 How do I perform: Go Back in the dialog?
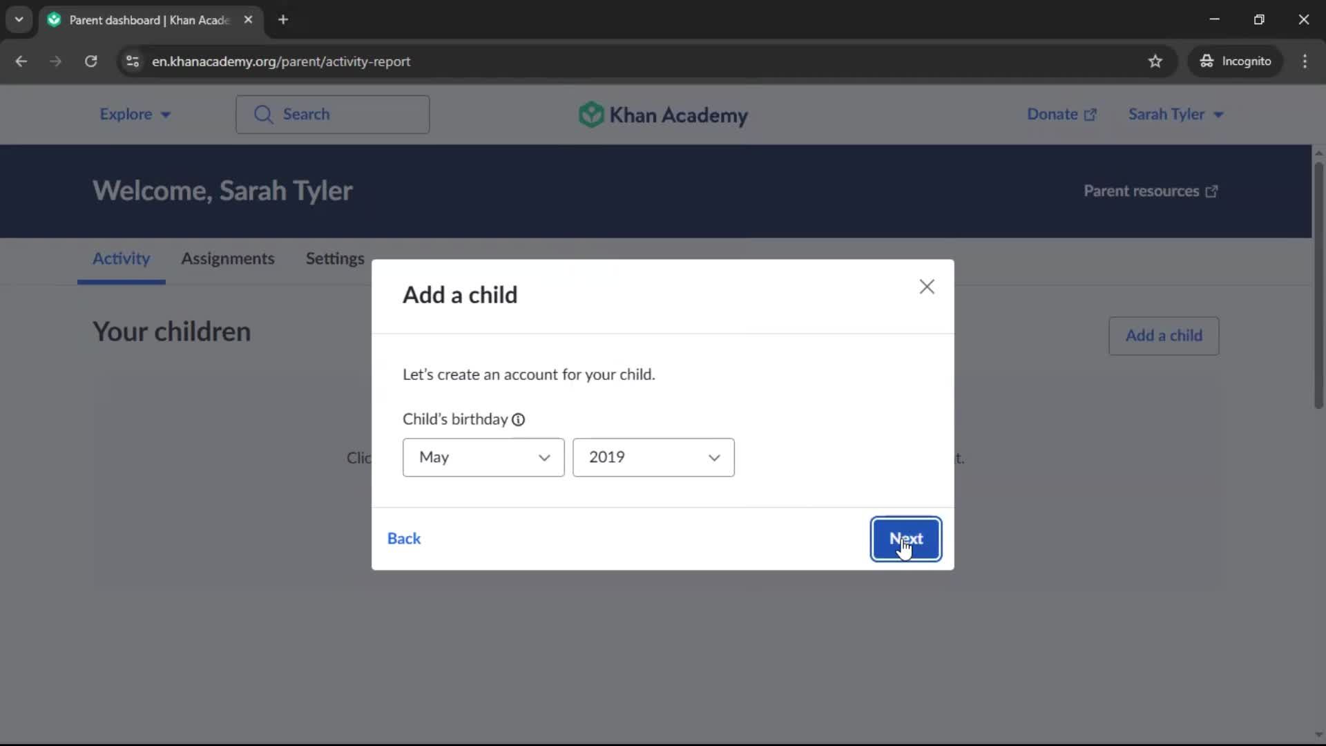404,539
